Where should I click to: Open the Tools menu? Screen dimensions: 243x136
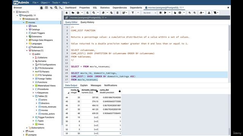click(x=56, y=3)
